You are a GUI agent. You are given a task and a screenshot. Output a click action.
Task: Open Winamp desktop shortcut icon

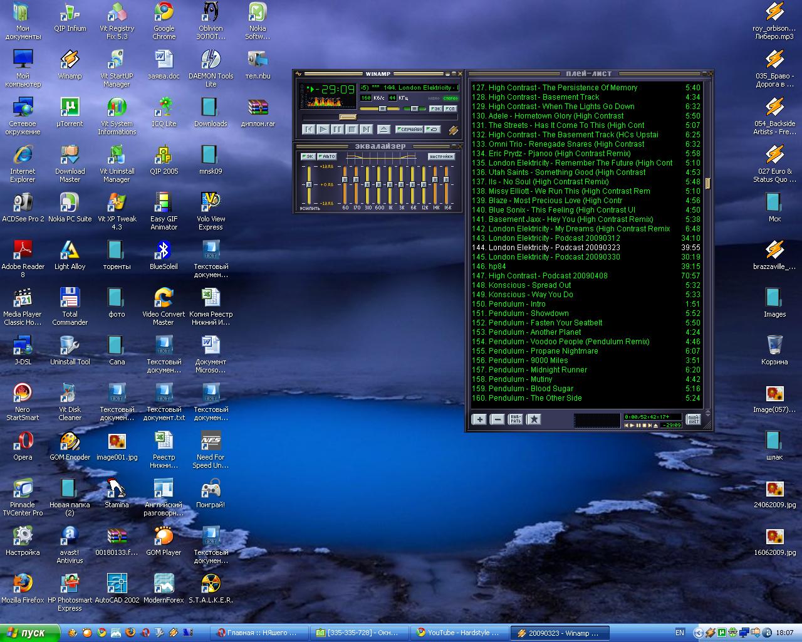pos(70,65)
